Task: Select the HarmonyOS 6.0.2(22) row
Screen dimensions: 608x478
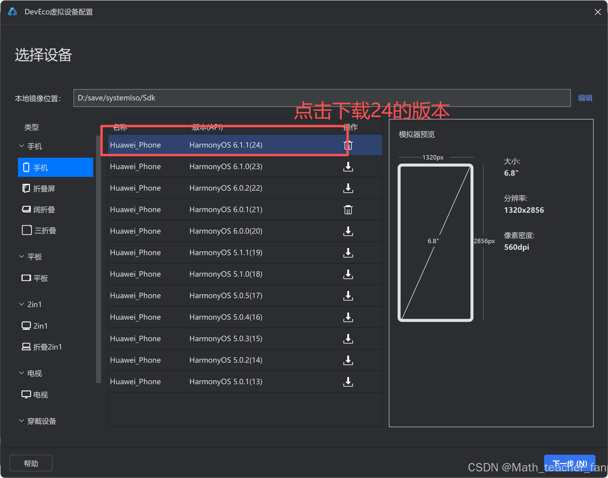Action: 245,188
